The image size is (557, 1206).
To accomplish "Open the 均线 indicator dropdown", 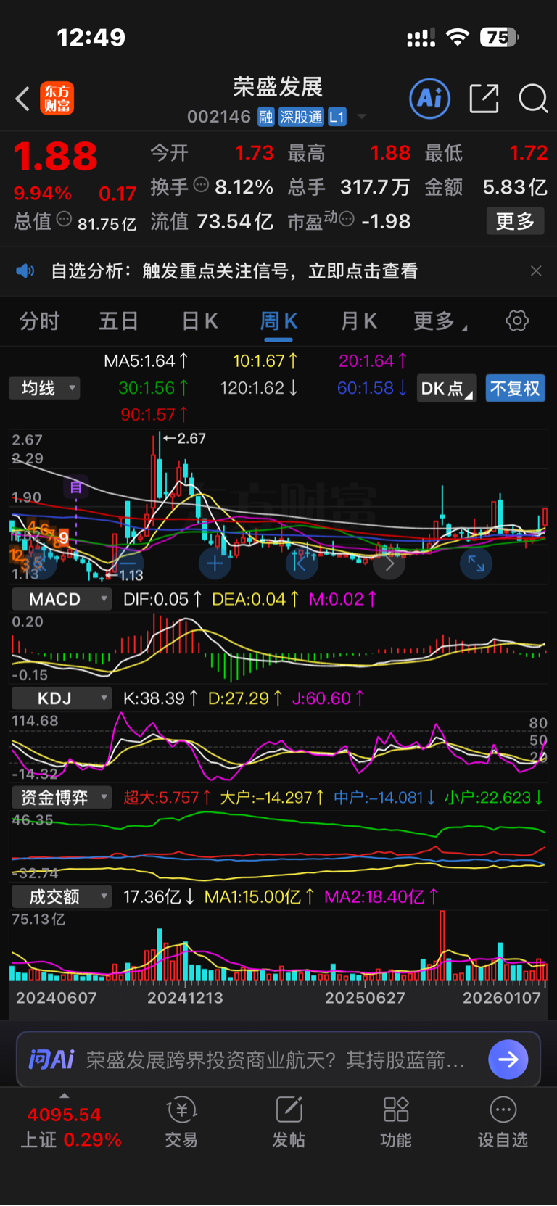I will click(x=44, y=388).
